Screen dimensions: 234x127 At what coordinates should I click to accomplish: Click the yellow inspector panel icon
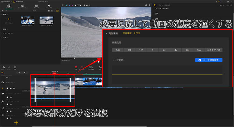click(x=155, y=5)
